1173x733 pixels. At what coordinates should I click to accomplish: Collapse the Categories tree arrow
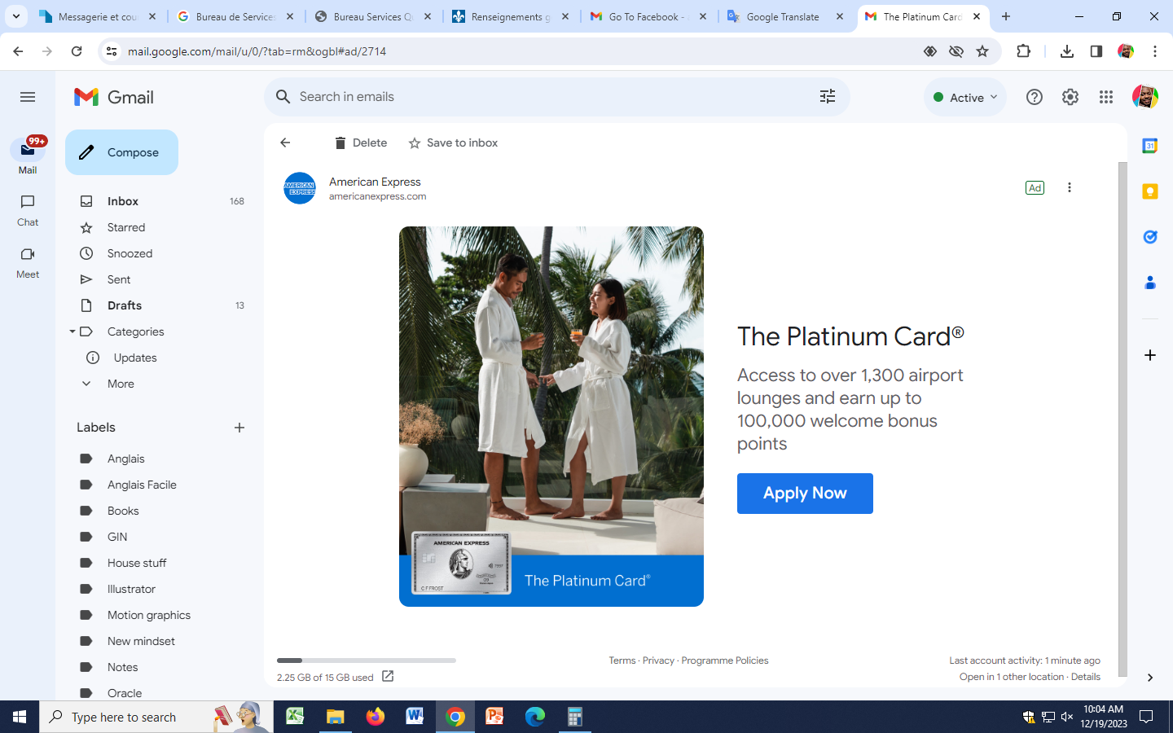click(x=72, y=331)
